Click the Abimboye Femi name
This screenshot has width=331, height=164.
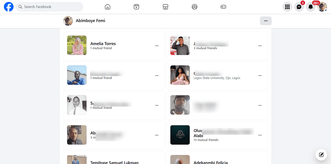coord(91,21)
